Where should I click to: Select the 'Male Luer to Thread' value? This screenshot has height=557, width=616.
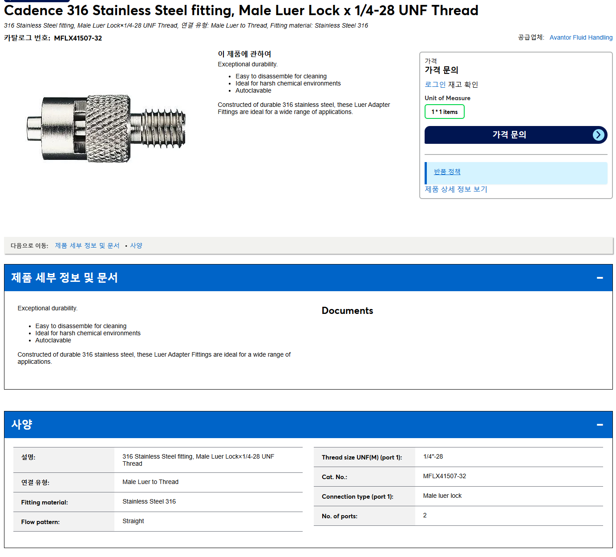point(150,482)
